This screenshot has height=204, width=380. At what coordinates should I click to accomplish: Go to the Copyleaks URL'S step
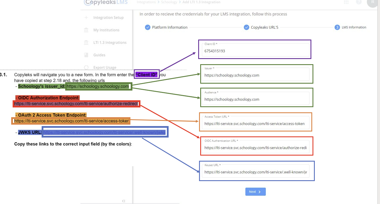pos(261,27)
